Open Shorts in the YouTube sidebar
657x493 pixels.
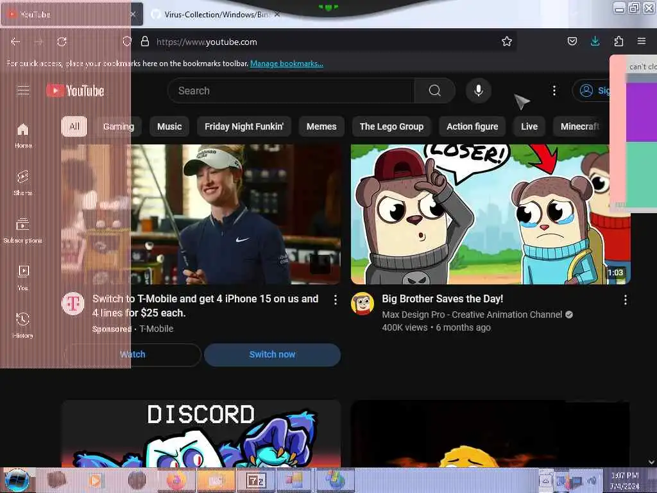pos(23,182)
